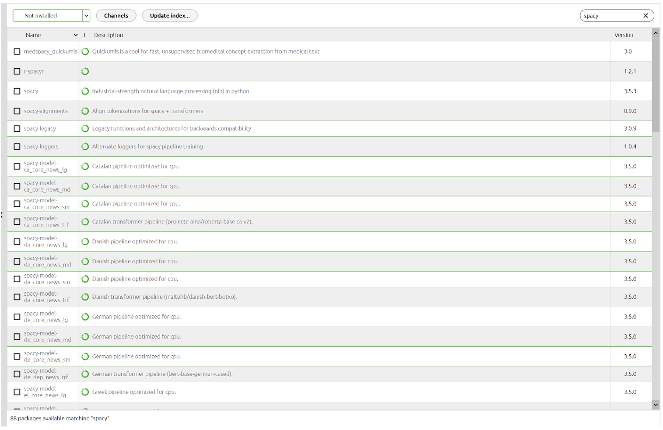Check spacy-model-da_core_news_lg checkbox
Screen dimensions: 663x430
click(x=17, y=241)
